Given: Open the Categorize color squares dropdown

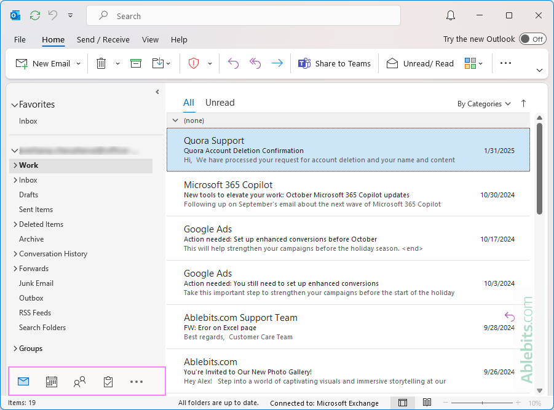Looking at the screenshot, I should click(x=473, y=63).
